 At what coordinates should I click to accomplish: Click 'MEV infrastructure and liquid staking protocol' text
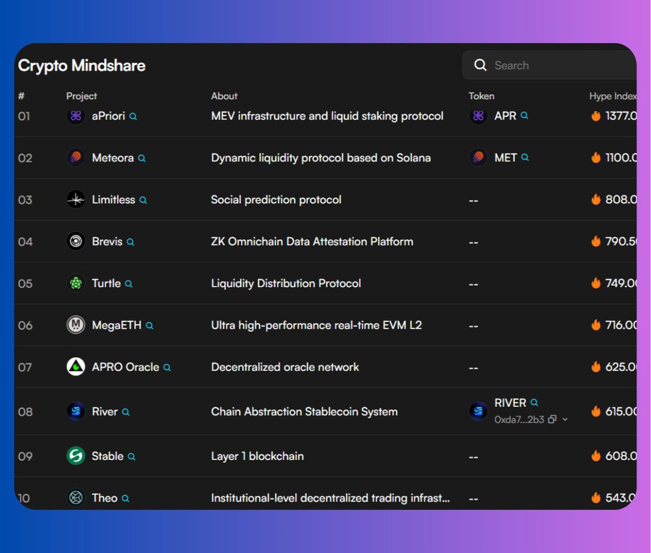pos(327,116)
